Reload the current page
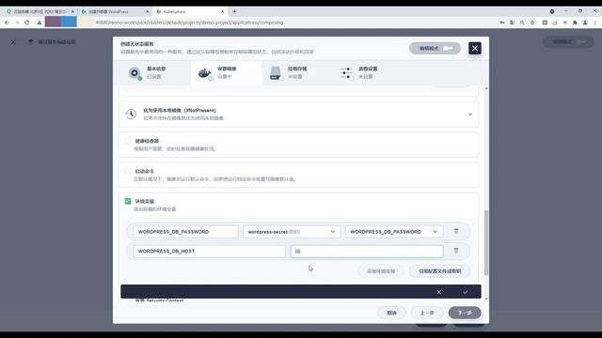602x338 pixels. [x=27, y=23]
